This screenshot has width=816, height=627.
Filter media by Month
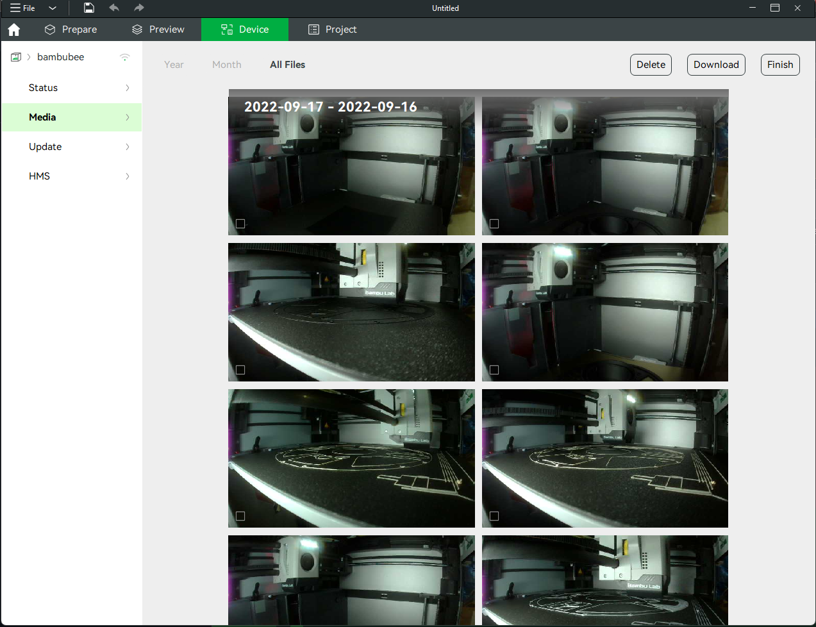(226, 65)
